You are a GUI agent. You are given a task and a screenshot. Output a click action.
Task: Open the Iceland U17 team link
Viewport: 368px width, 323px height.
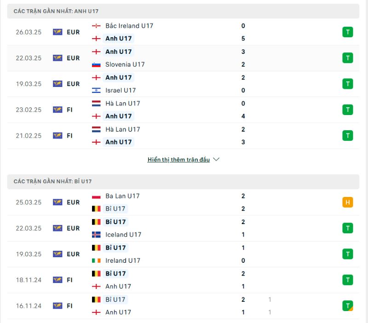point(123,235)
